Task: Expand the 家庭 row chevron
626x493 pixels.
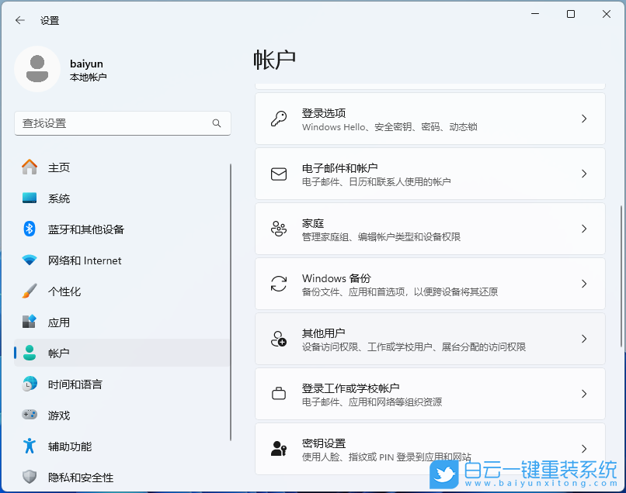Action: pos(584,228)
